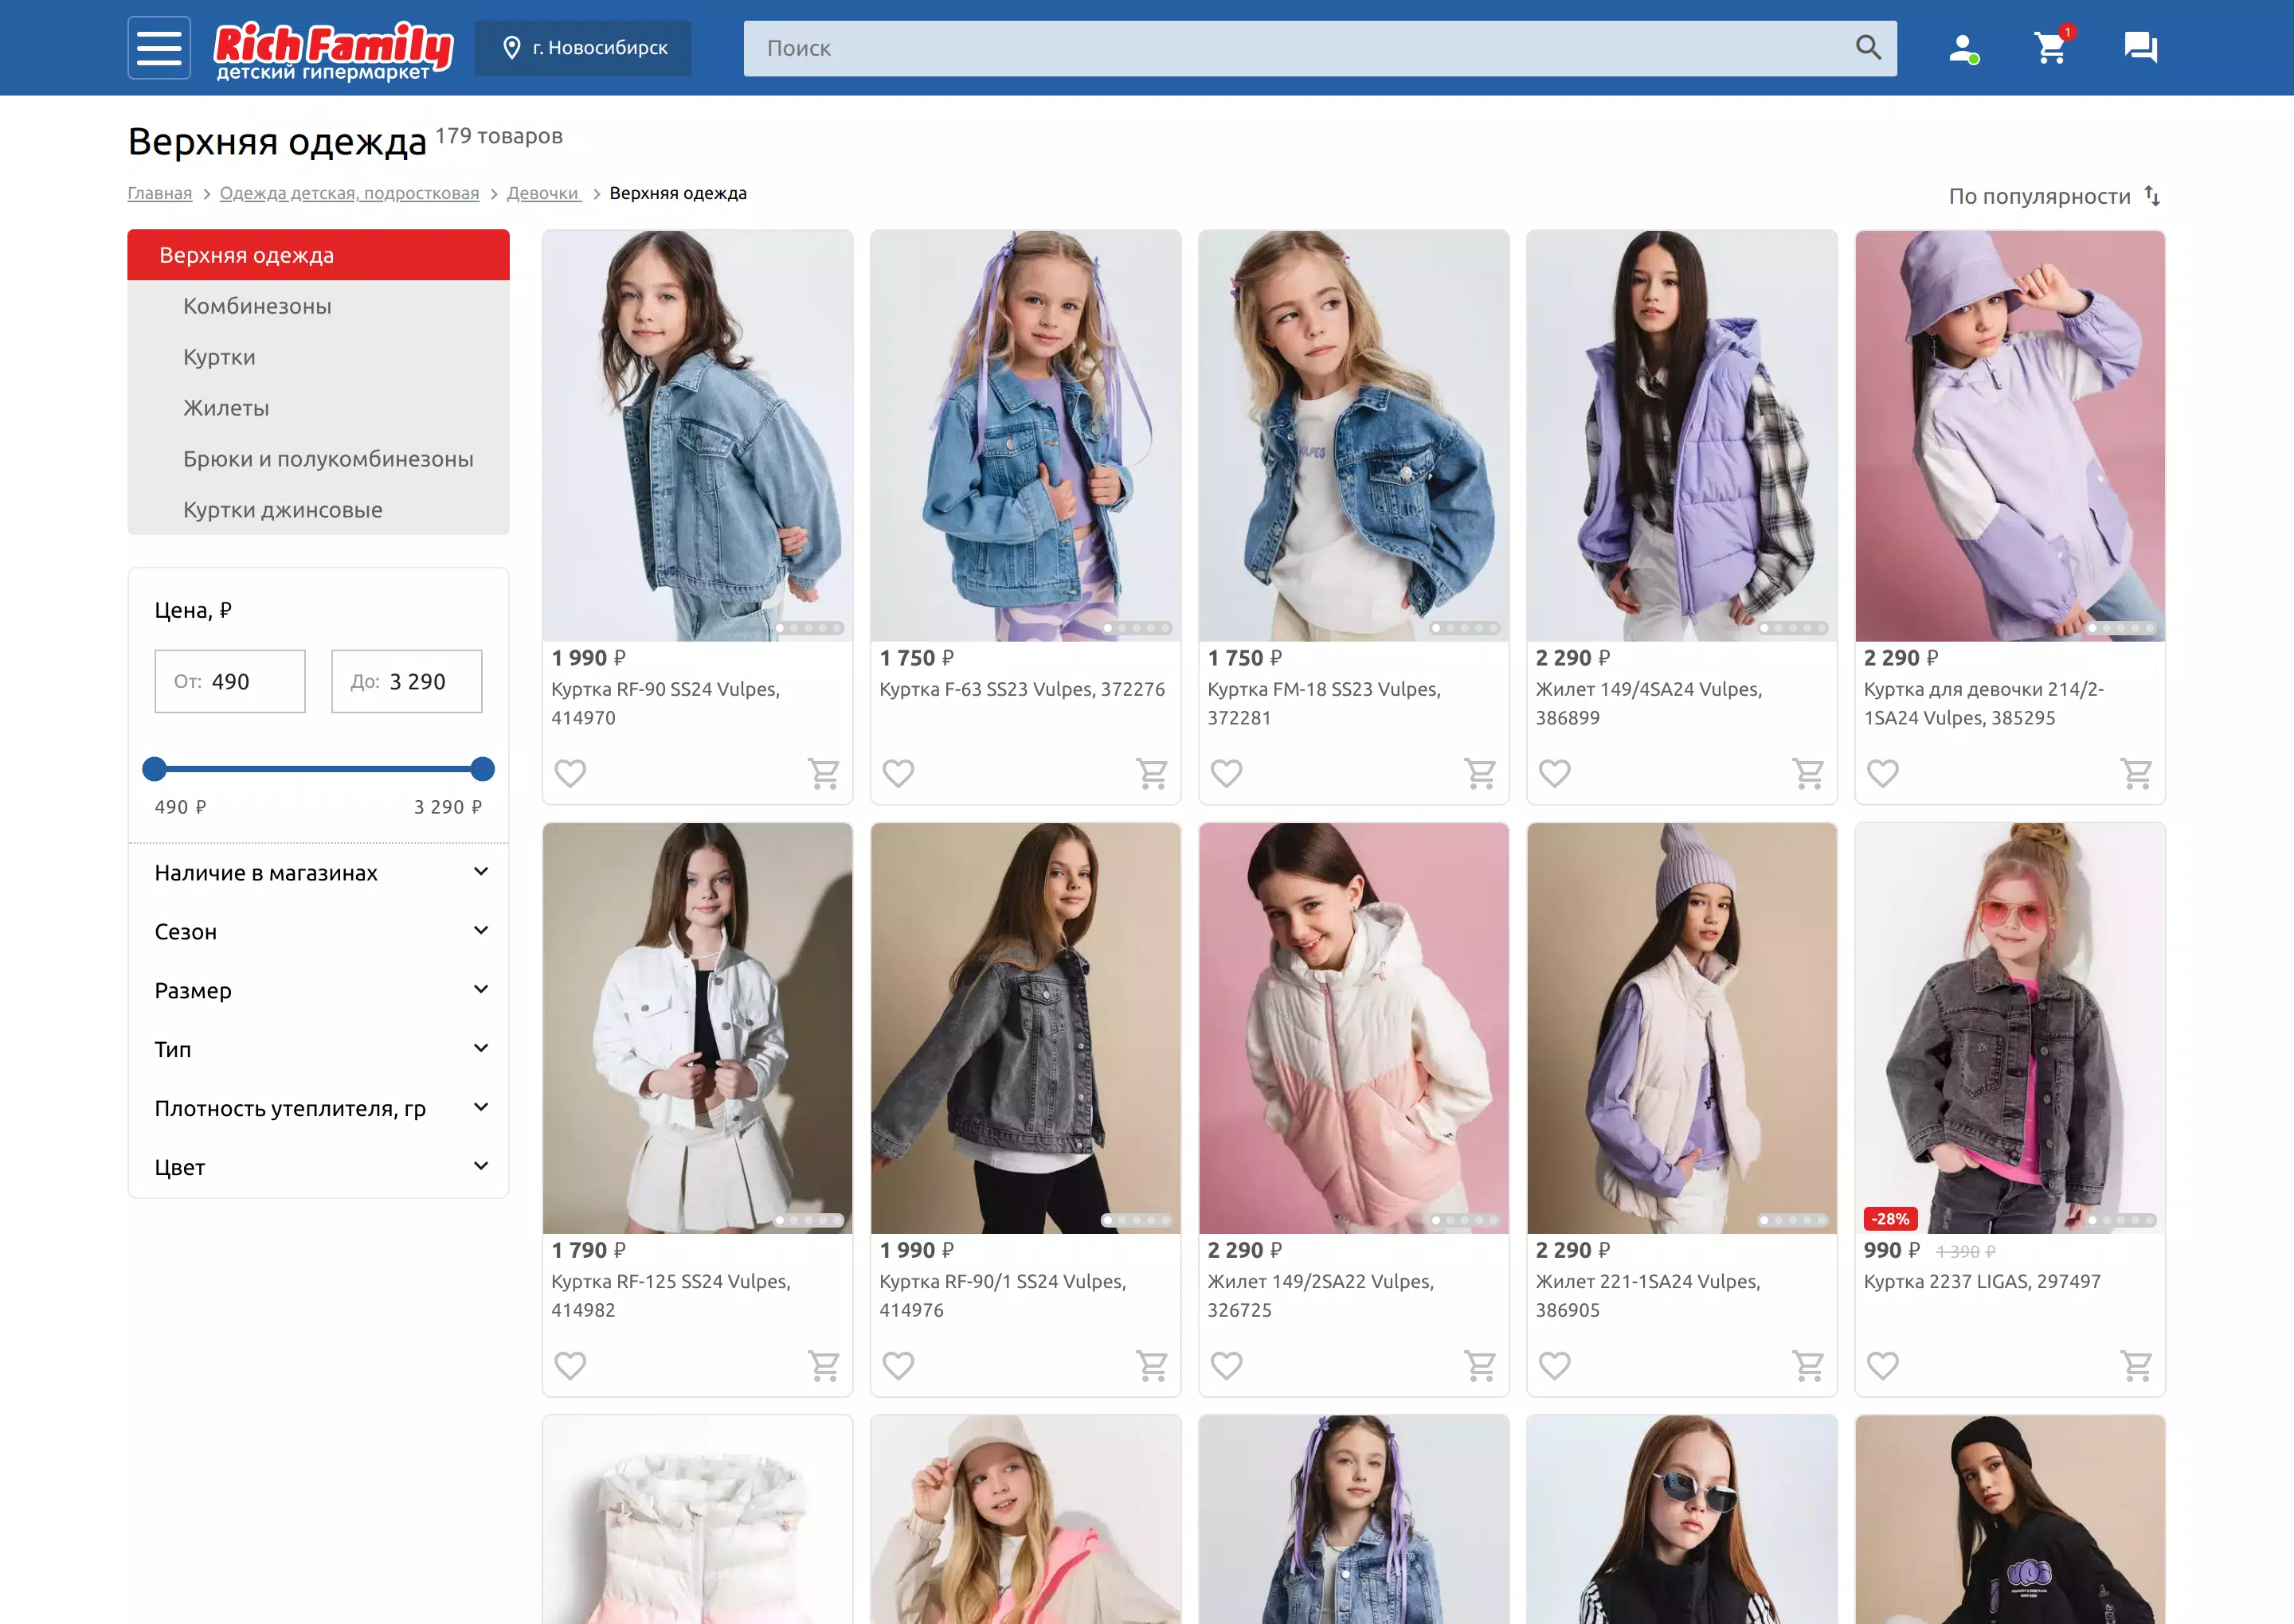The height and width of the screenshot is (1624, 2294).
Task: Select the Комбинезоны subcategory
Action: point(318,306)
